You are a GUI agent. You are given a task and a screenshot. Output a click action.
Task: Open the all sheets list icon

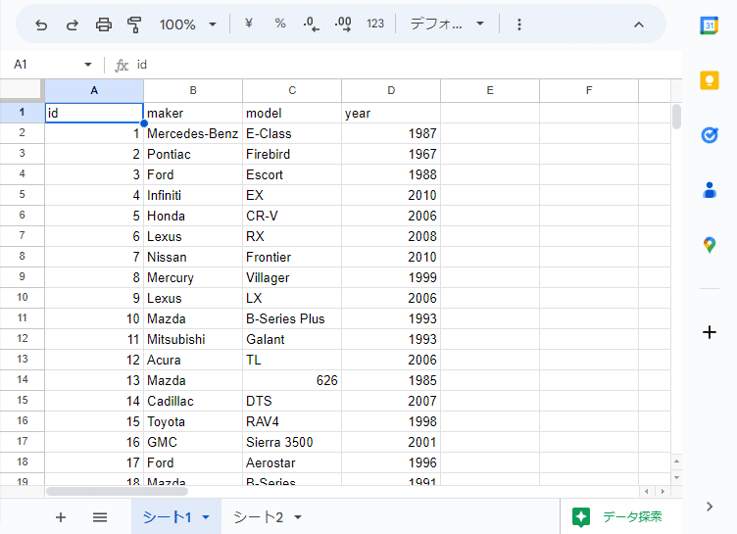click(x=100, y=517)
